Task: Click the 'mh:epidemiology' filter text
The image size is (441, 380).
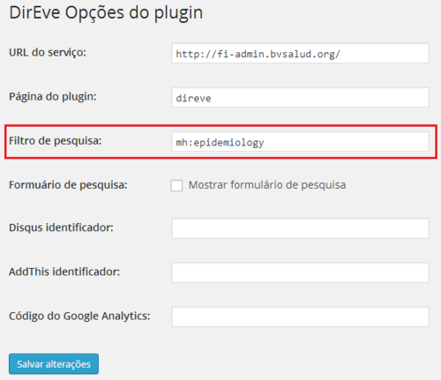Action: coord(220,143)
